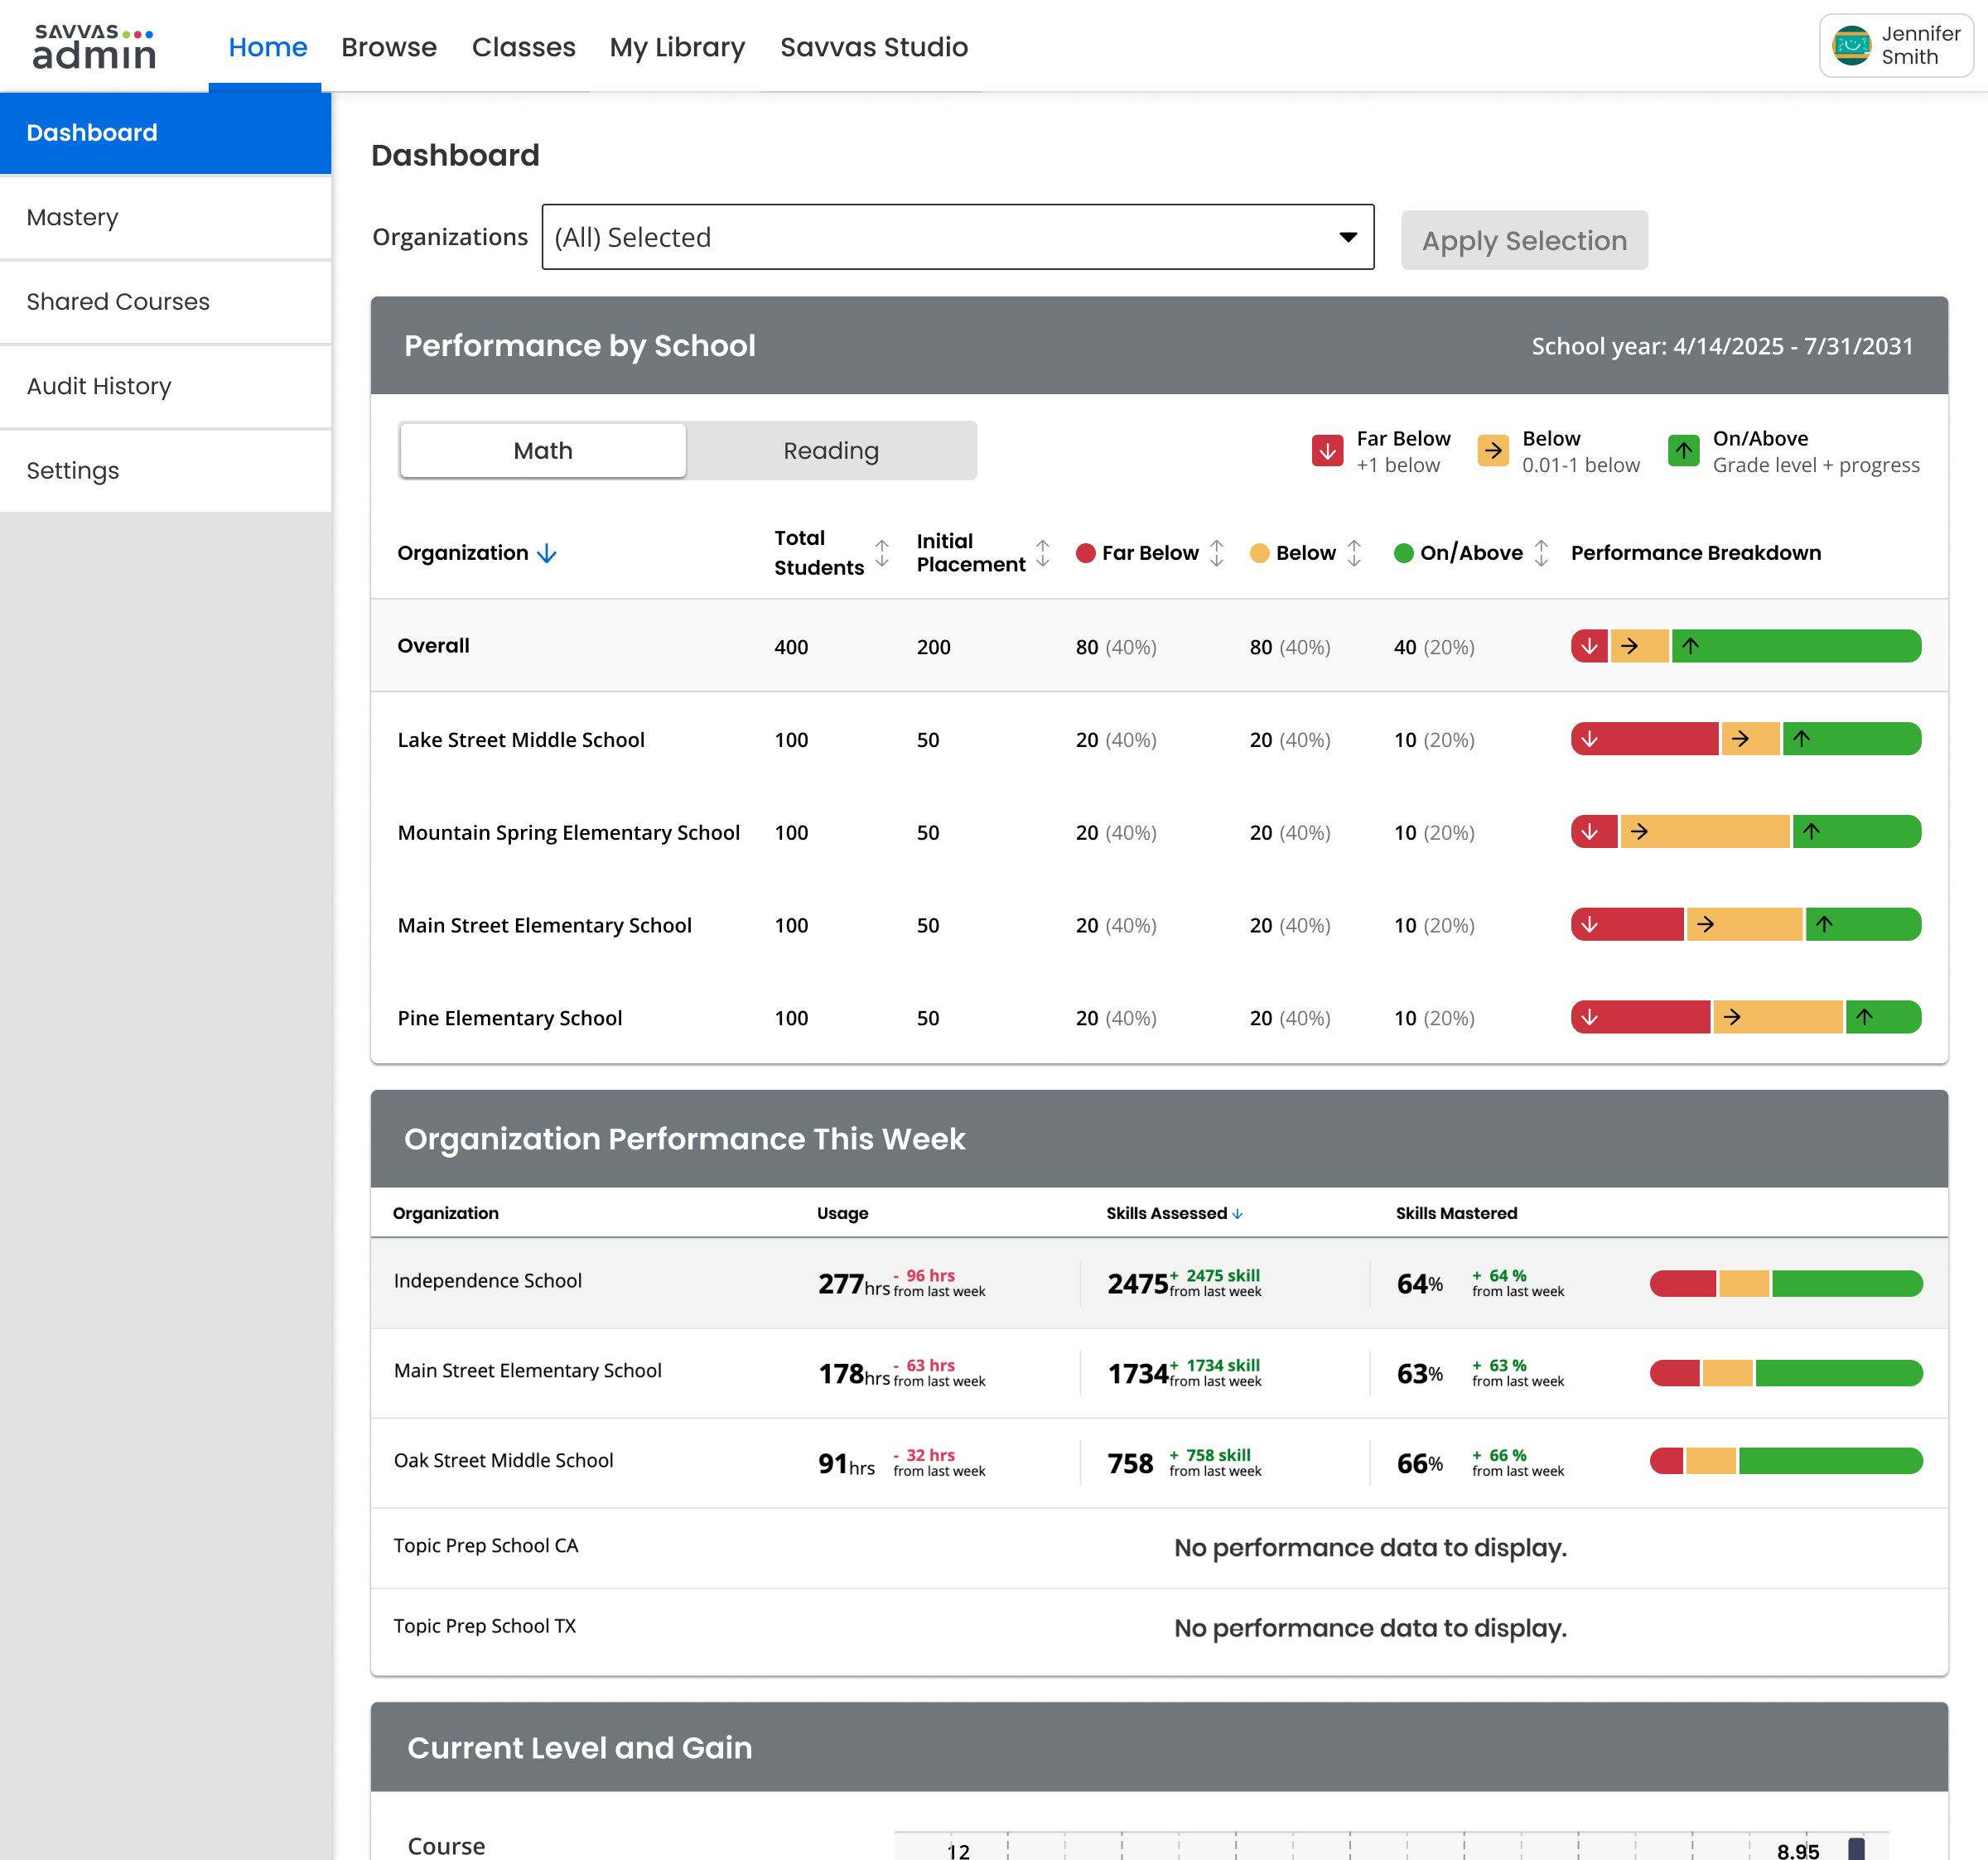The image size is (1988, 1860).
Task: Sort by Initial Placement column arrows
Action: click(x=1042, y=553)
